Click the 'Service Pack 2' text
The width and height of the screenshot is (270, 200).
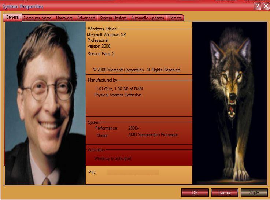coord(101,54)
